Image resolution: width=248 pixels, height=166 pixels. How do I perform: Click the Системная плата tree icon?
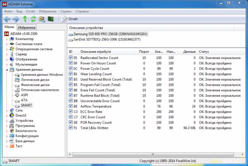click(12, 44)
